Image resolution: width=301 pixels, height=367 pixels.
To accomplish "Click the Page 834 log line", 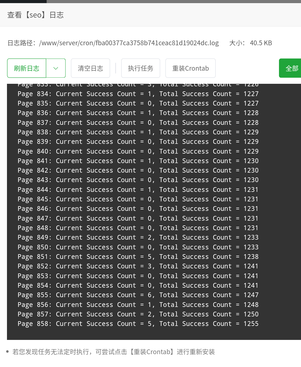I will 138,94.
